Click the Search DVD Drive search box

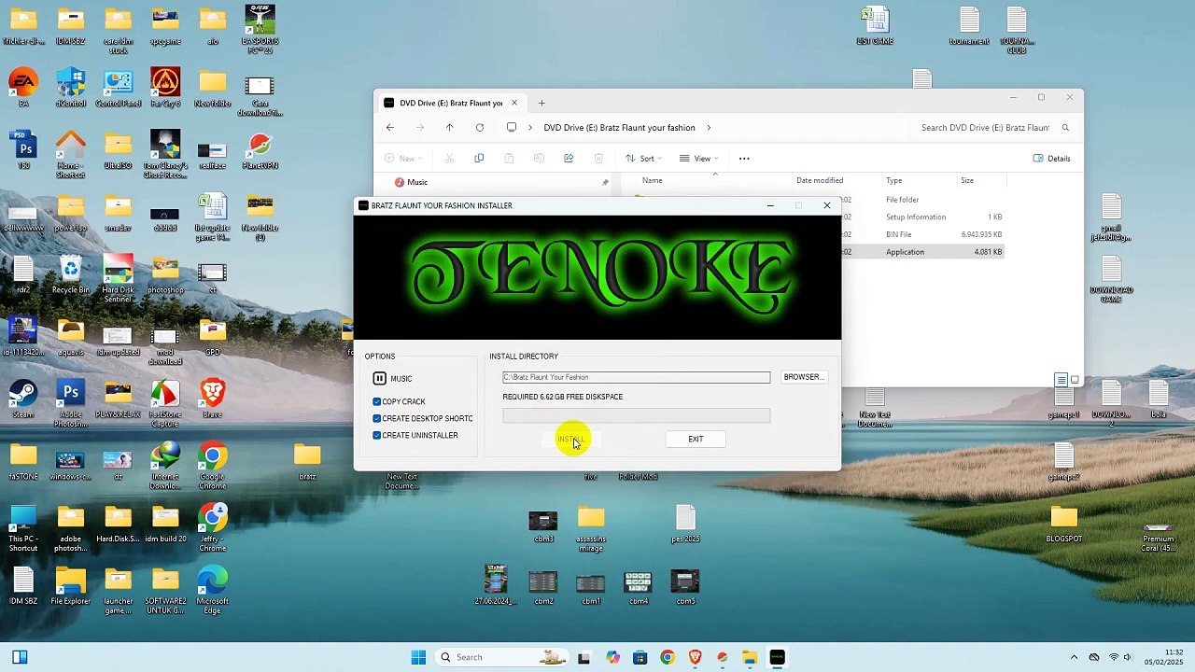(x=994, y=128)
